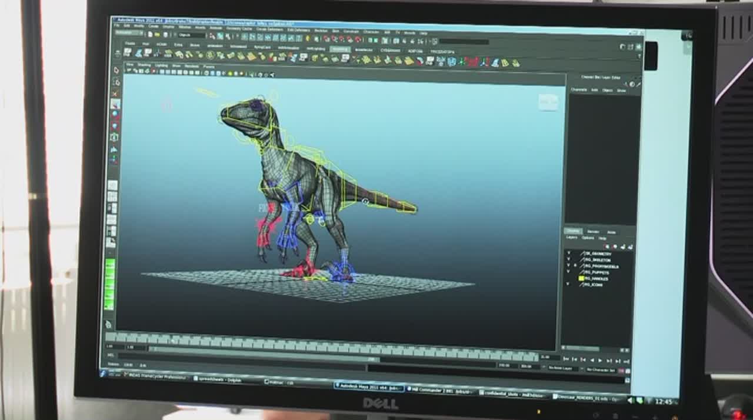Click the yellow color swatch on RG_HANDLES layer
Image resolution: width=753 pixels, height=420 pixels.
[x=581, y=278]
